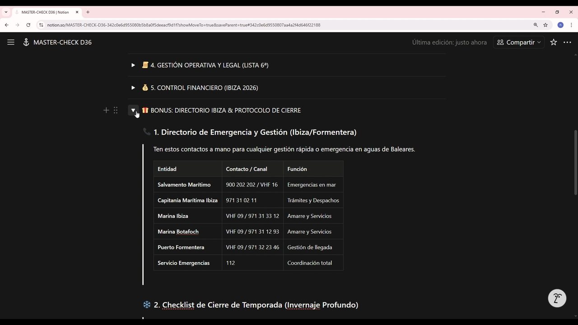578x325 pixels.
Task: Add page to favorites star icon
Action: tap(554, 42)
